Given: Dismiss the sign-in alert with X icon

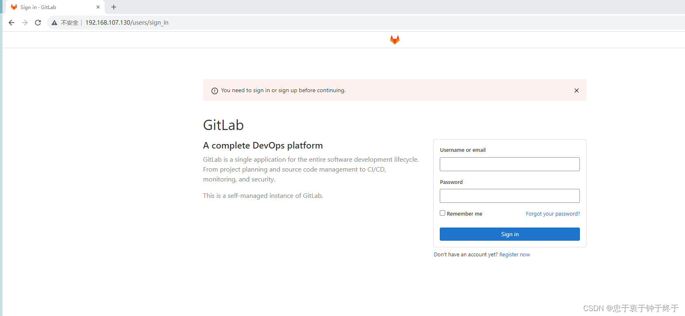Looking at the screenshot, I should pyautogui.click(x=577, y=91).
